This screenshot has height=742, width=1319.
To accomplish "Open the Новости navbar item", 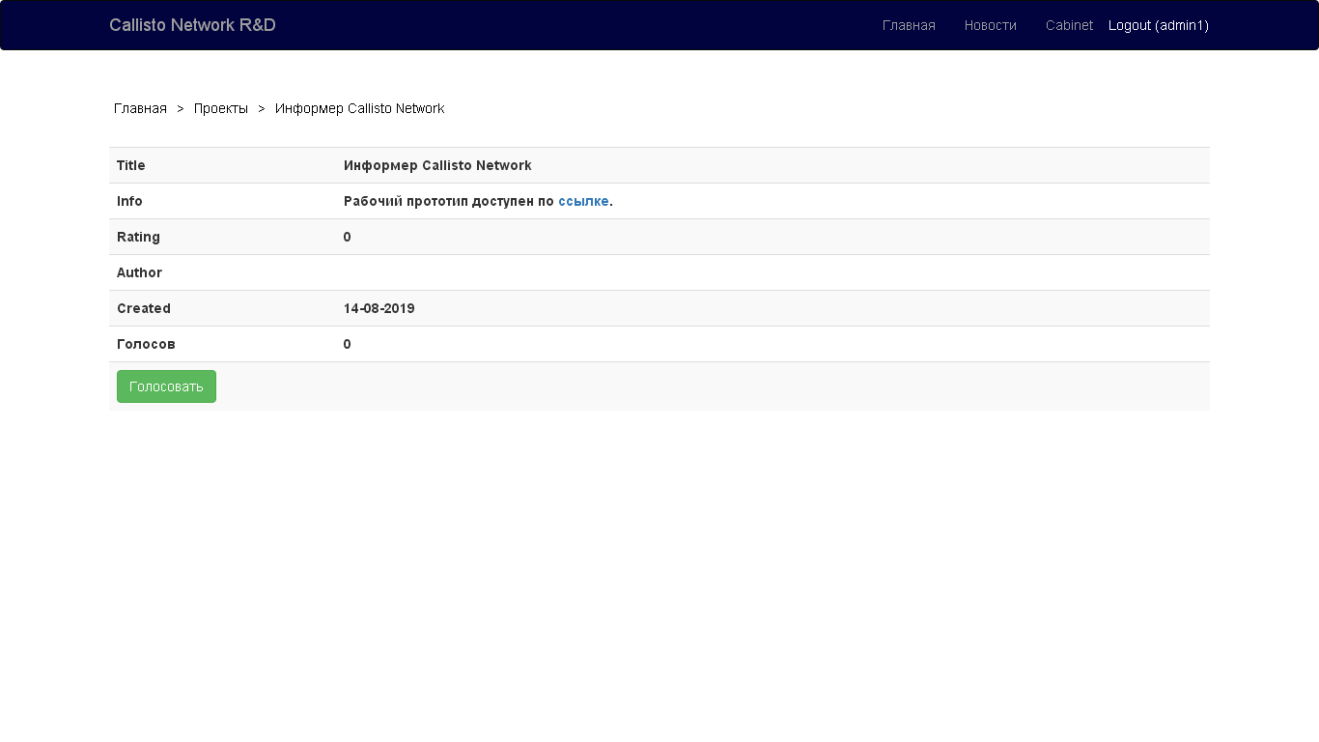I will click(x=990, y=25).
